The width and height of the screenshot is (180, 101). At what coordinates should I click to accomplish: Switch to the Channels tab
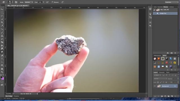[162, 72]
